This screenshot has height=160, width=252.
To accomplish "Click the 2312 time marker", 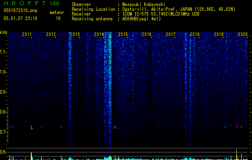I will coord(51,34).
